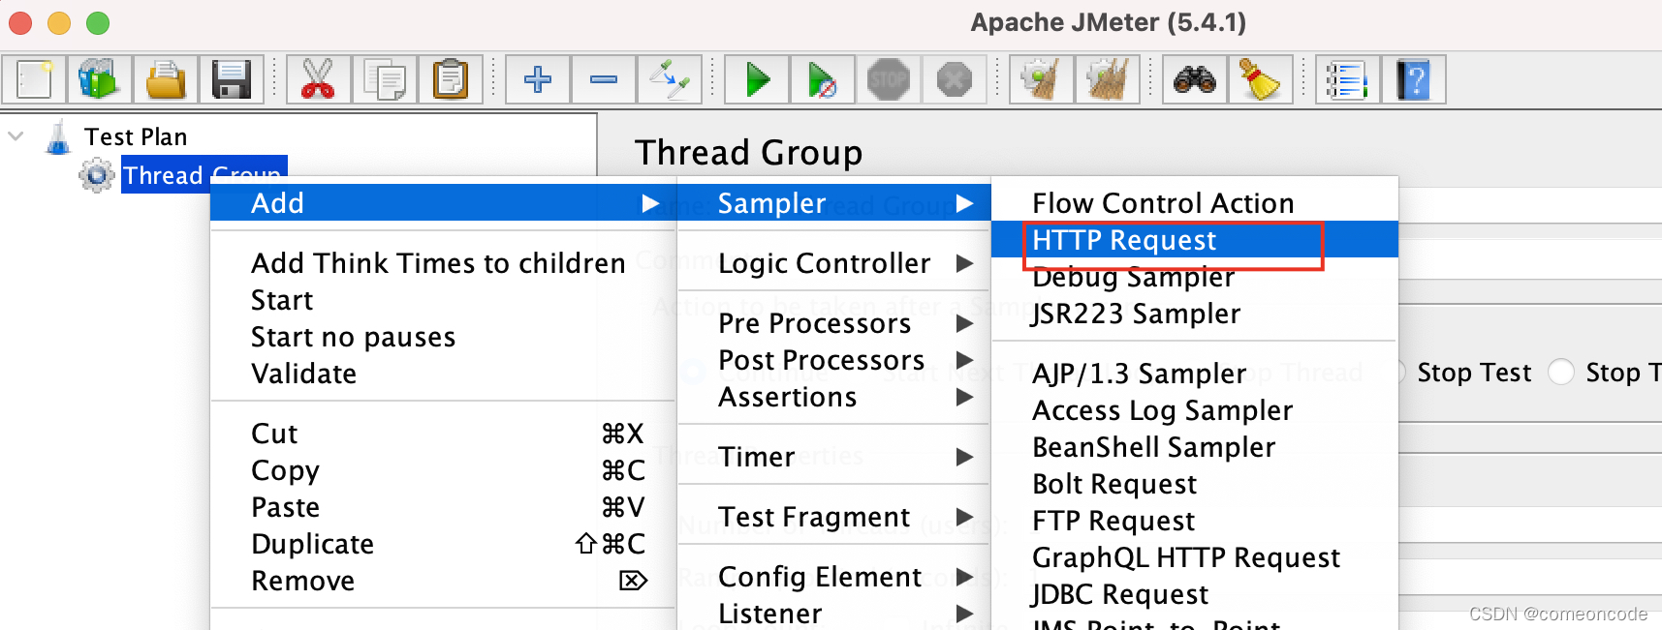
Task: Open the Add submenu
Action: point(443,203)
